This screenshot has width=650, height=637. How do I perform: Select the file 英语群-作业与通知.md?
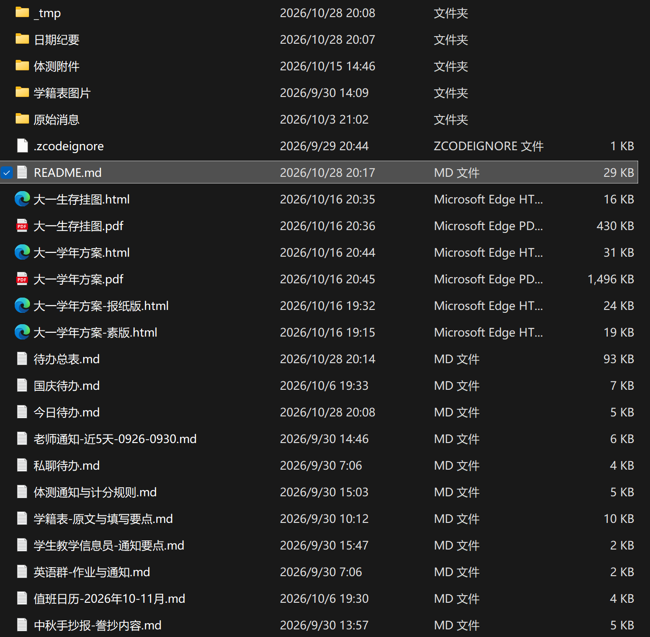pos(92,572)
